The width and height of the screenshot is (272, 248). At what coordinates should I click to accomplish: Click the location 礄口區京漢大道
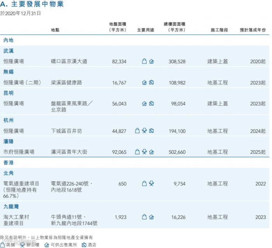[69, 62]
